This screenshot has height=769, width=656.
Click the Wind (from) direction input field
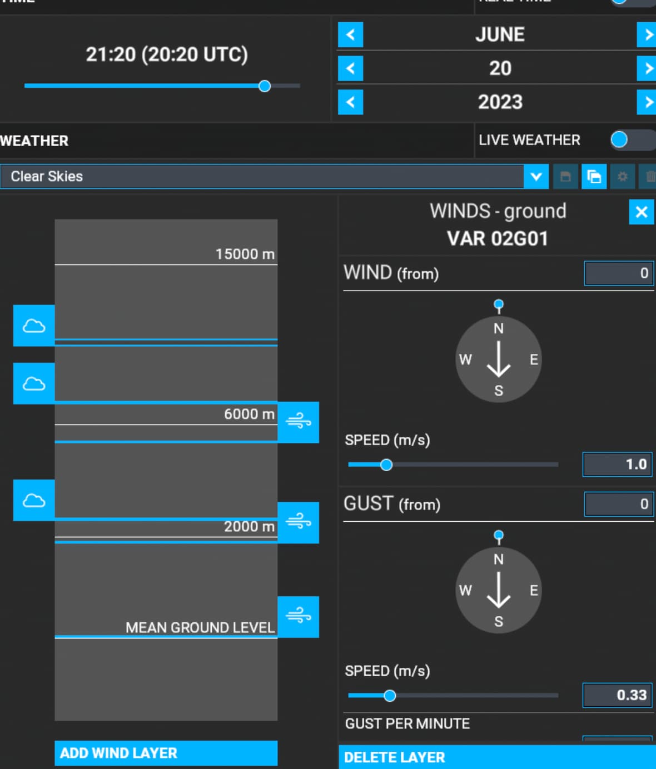click(618, 273)
